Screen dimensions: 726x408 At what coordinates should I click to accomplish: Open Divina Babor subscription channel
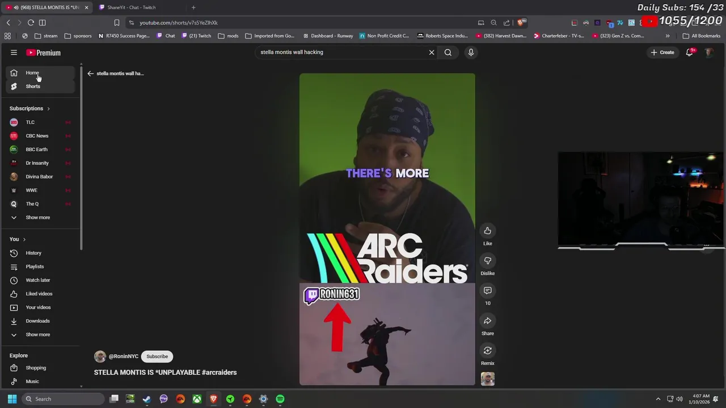pos(41,177)
